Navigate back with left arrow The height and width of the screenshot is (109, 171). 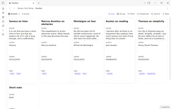coord(10,8)
